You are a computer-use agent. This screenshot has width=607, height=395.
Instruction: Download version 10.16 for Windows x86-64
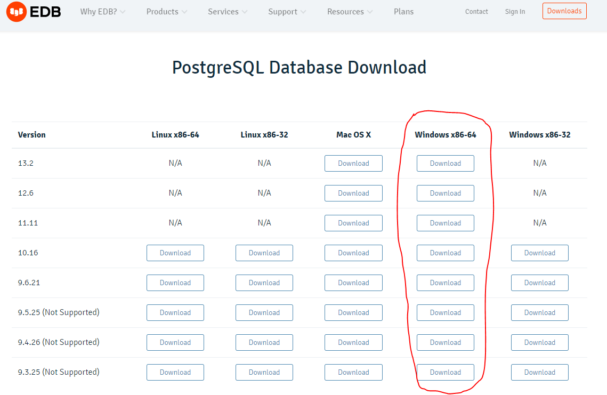pos(445,253)
